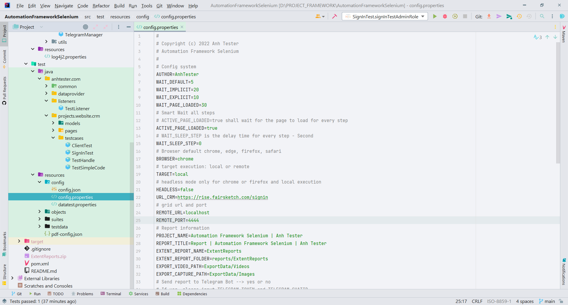Open Structure side tool window
This screenshot has height=305, width=568.
(x=4, y=275)
